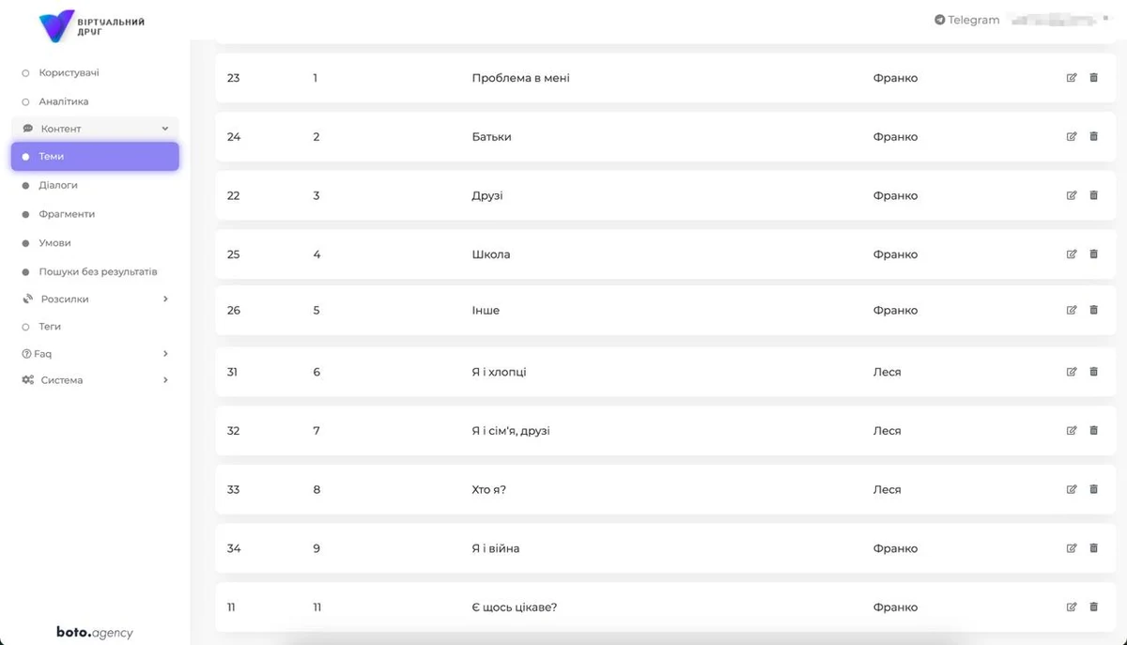Edit the "Друзі" topic
1127x645 pixels.
(1072, 195)
